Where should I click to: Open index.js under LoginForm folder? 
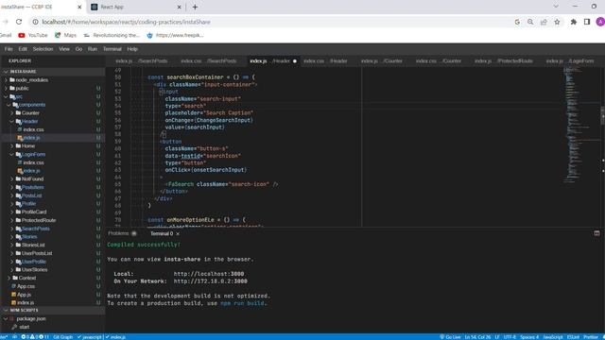31,171
